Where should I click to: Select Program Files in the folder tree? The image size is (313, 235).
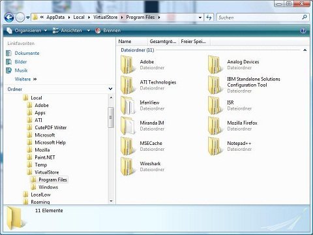(53, 180)
